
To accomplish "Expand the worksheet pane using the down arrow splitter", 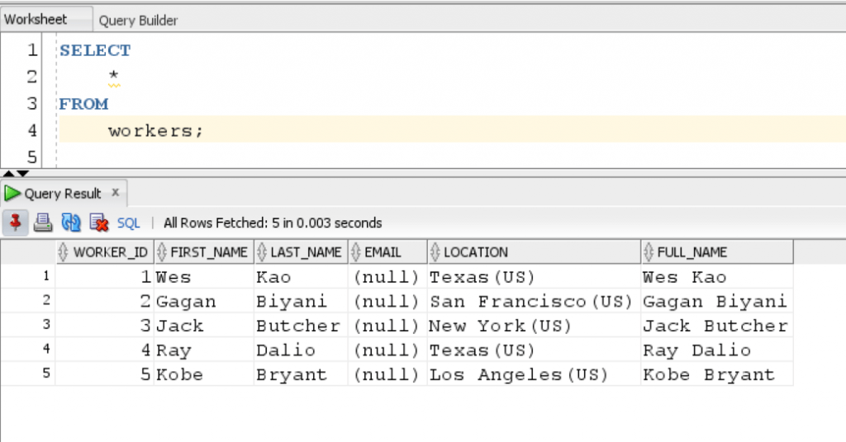I will pos(22,173).
